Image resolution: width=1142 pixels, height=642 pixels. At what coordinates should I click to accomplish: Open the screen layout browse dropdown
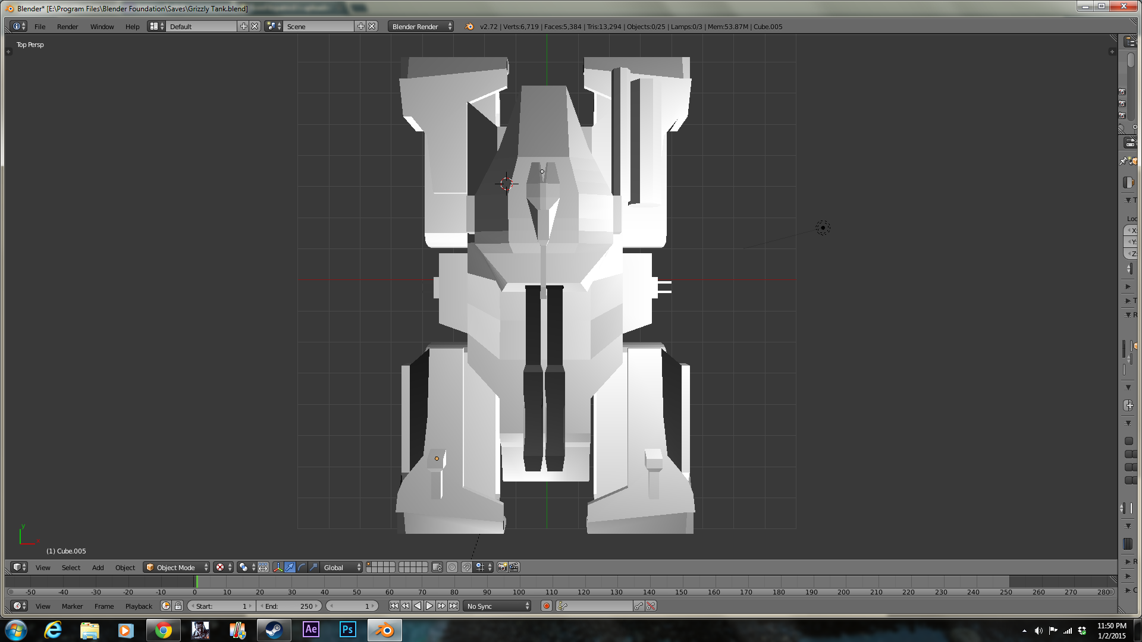pyautogui.click(x=156, y=26)
